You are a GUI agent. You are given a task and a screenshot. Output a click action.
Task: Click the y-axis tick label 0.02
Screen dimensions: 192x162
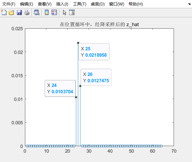(18, 52)
